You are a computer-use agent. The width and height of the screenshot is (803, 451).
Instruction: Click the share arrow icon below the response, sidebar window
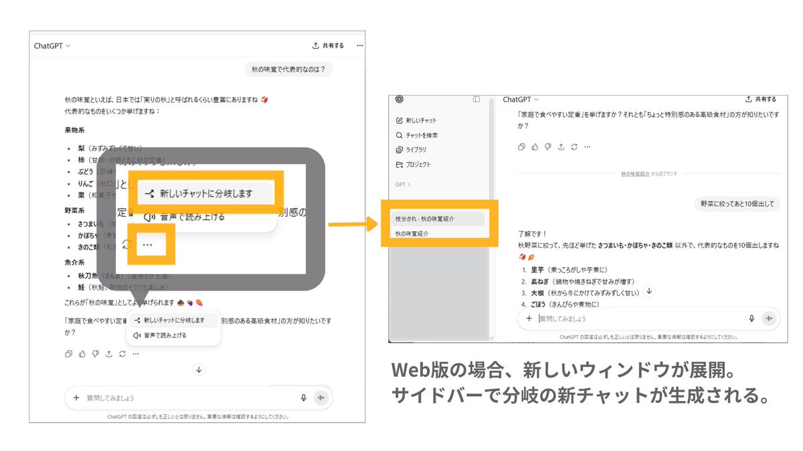561,146
